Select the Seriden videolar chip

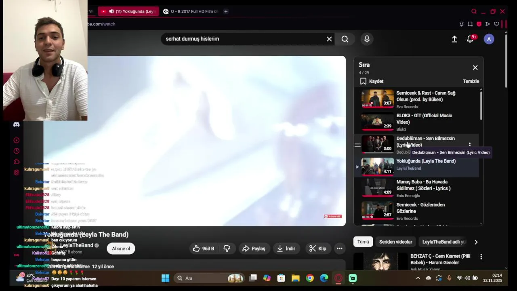[396, 242]
